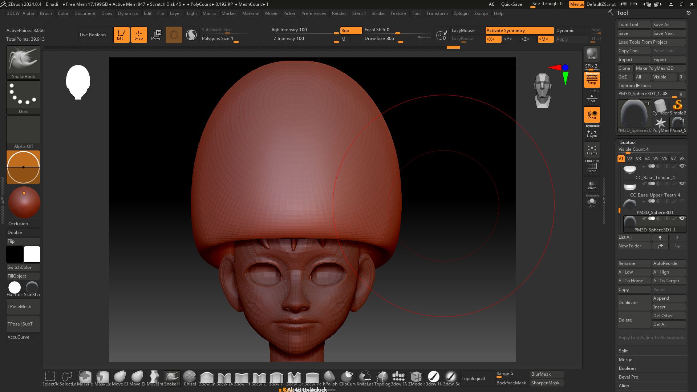Toggle Activate Symmetry
This screenshot has height=392, width=697.
click(x=519, y=31)
